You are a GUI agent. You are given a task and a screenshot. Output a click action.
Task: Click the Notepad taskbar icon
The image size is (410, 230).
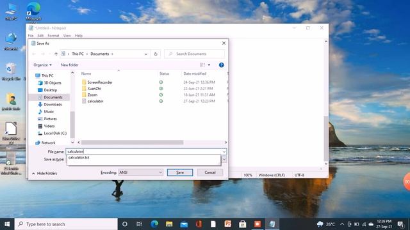coord(272,224)
